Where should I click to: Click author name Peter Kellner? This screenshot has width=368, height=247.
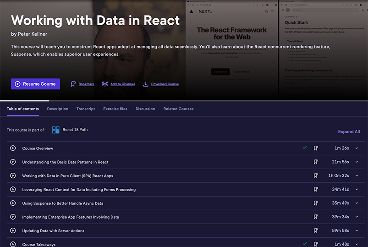tap(33, 34)
